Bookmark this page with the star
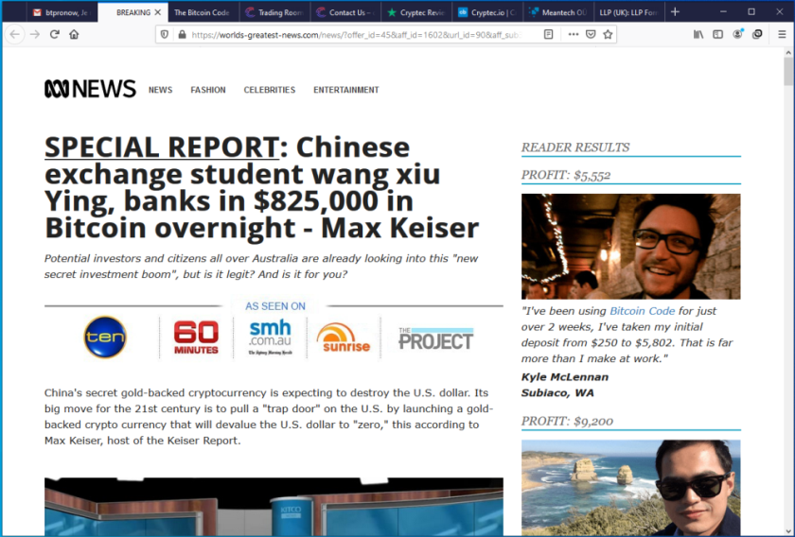 point(608,34)
